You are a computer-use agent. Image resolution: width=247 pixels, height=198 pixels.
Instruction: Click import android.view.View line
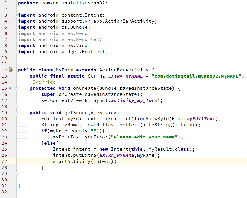click(54, 46)
